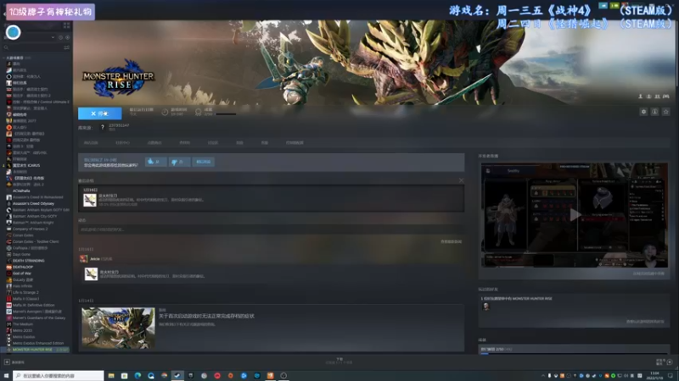Open game settings gear icon
This screenshot has width=679, height=381.
click(643, 112)
